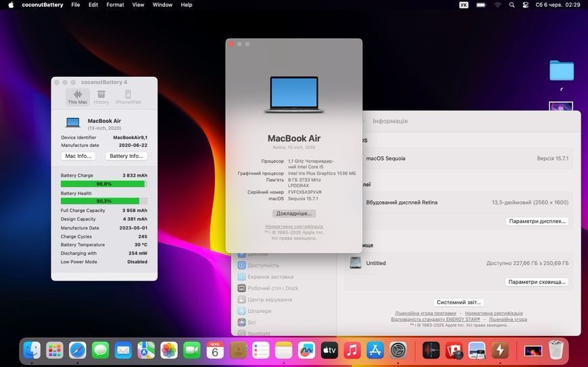Click Параметри дисплея... button
Image resolution: width=588 pixels, height=367 pixels.
tap(537, 221)
